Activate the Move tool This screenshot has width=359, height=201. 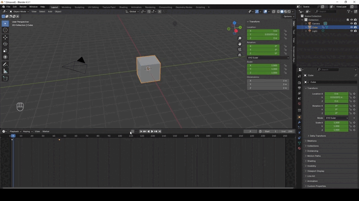tap(5, 37)
